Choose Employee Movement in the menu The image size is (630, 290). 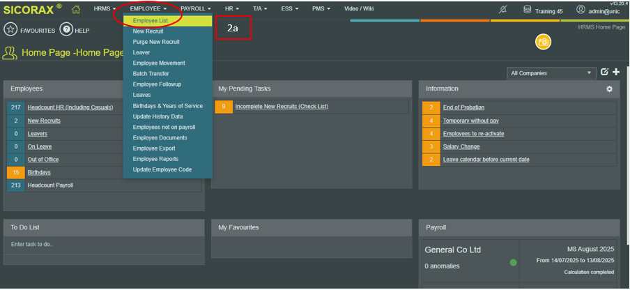[x=159, y=63]
